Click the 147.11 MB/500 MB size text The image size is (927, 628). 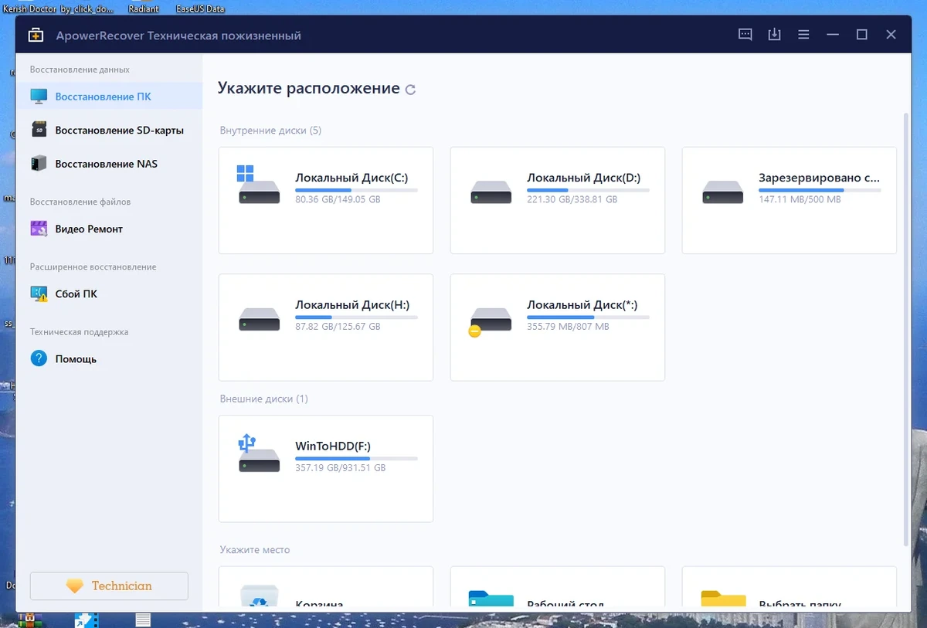point(800,199)
